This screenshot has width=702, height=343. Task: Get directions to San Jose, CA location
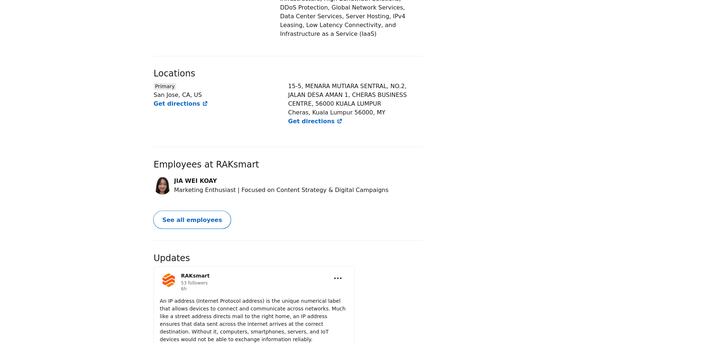point(181,104)
